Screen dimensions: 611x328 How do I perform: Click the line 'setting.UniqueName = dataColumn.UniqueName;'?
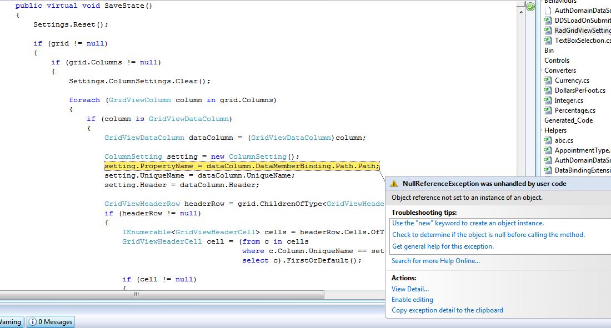pyautogui.click(x=199, y=176)
